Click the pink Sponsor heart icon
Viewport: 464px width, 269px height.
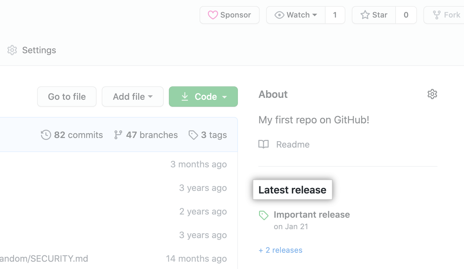coord(213,15)
